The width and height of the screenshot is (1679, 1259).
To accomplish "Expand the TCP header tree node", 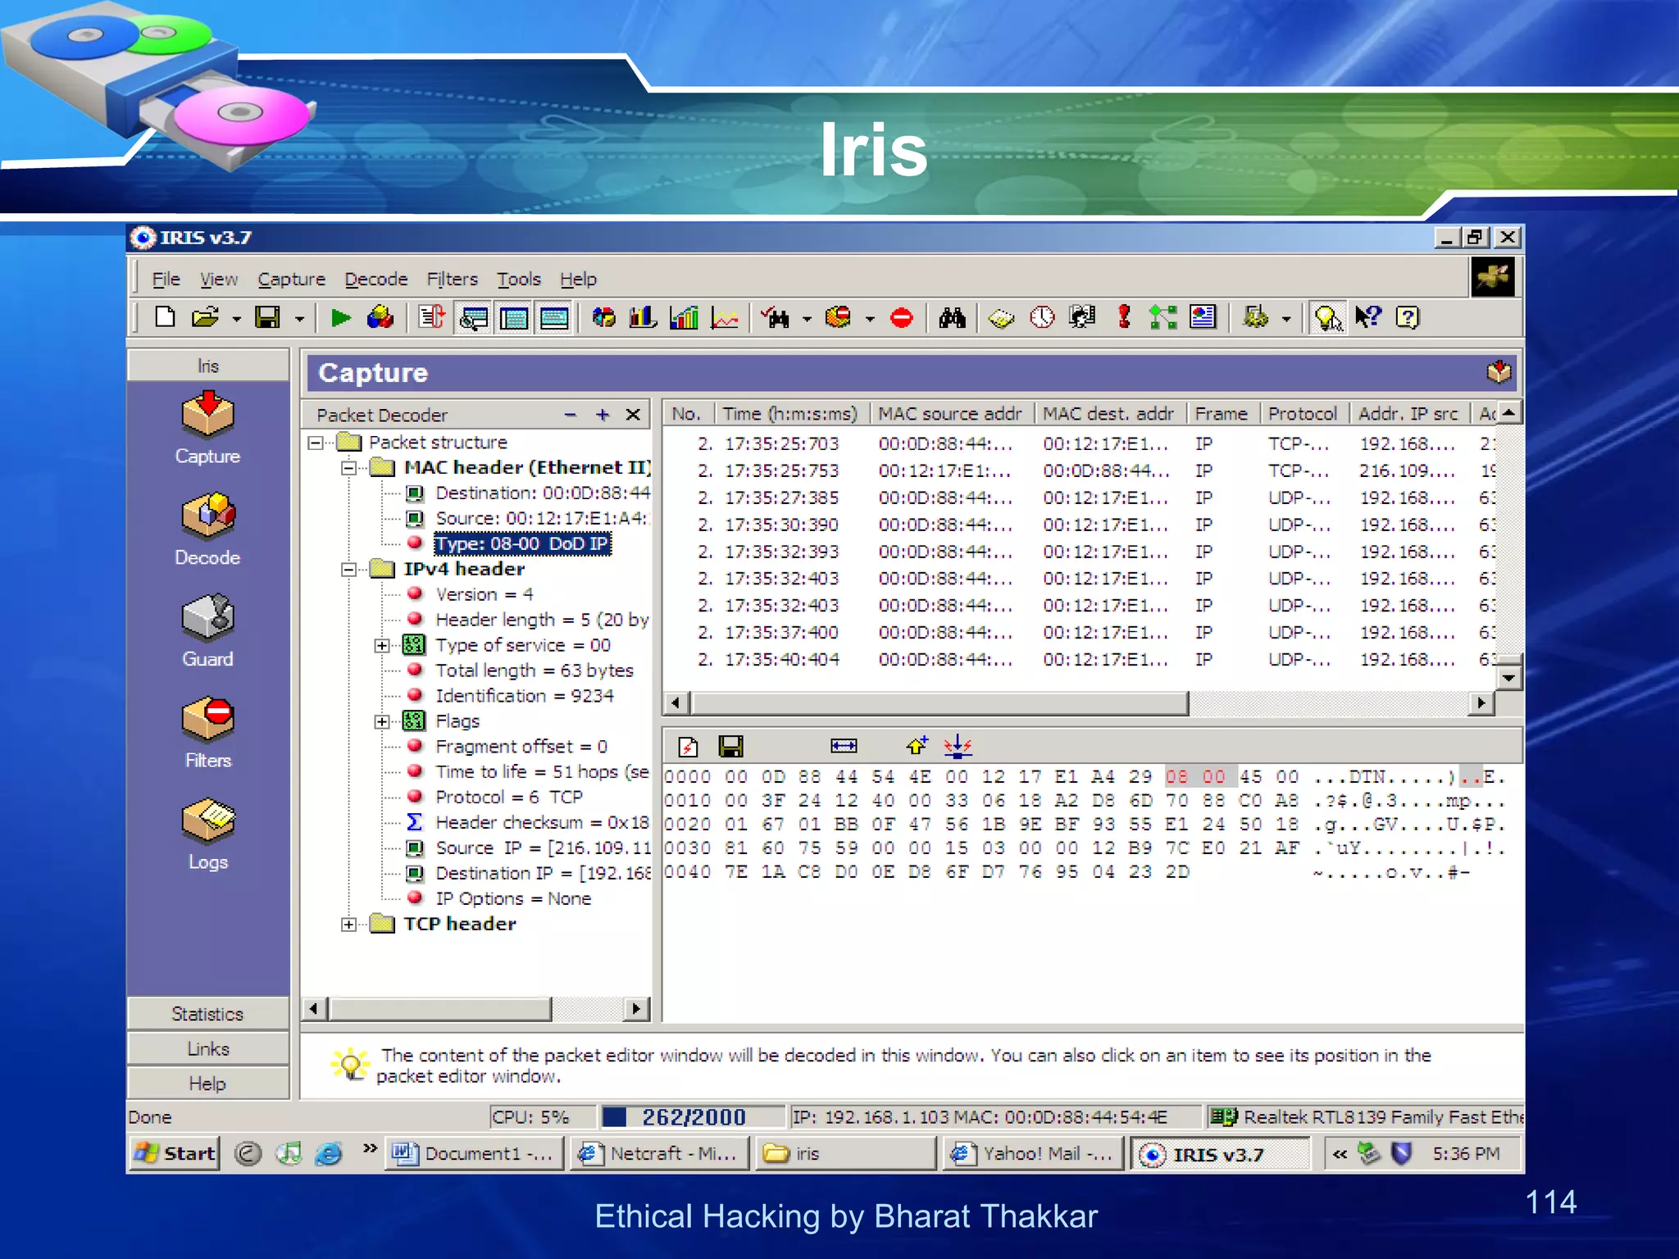I will [349, 925].
